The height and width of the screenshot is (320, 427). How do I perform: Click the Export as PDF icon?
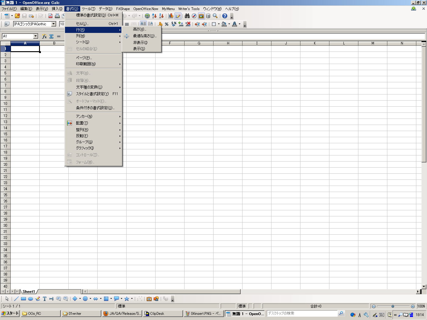click(51, 16)
